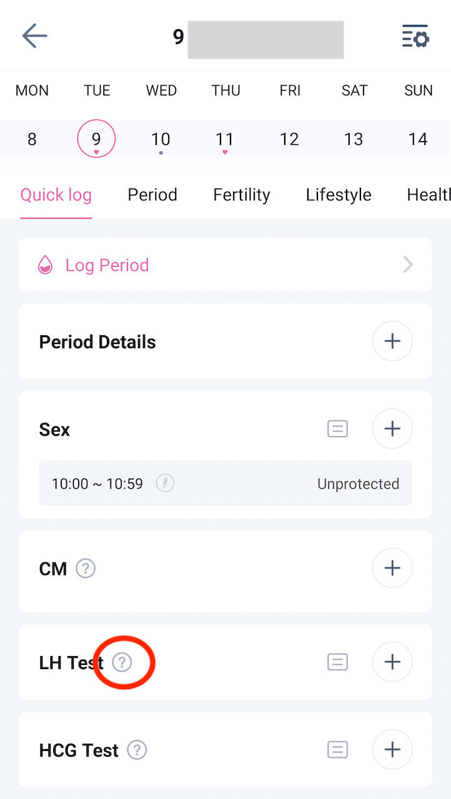Open the 10:00 ~ 10:59 Unprotected entry
The height and width of the screenshot is (799, 451).
pyautogui.click(x=225, y=484)
